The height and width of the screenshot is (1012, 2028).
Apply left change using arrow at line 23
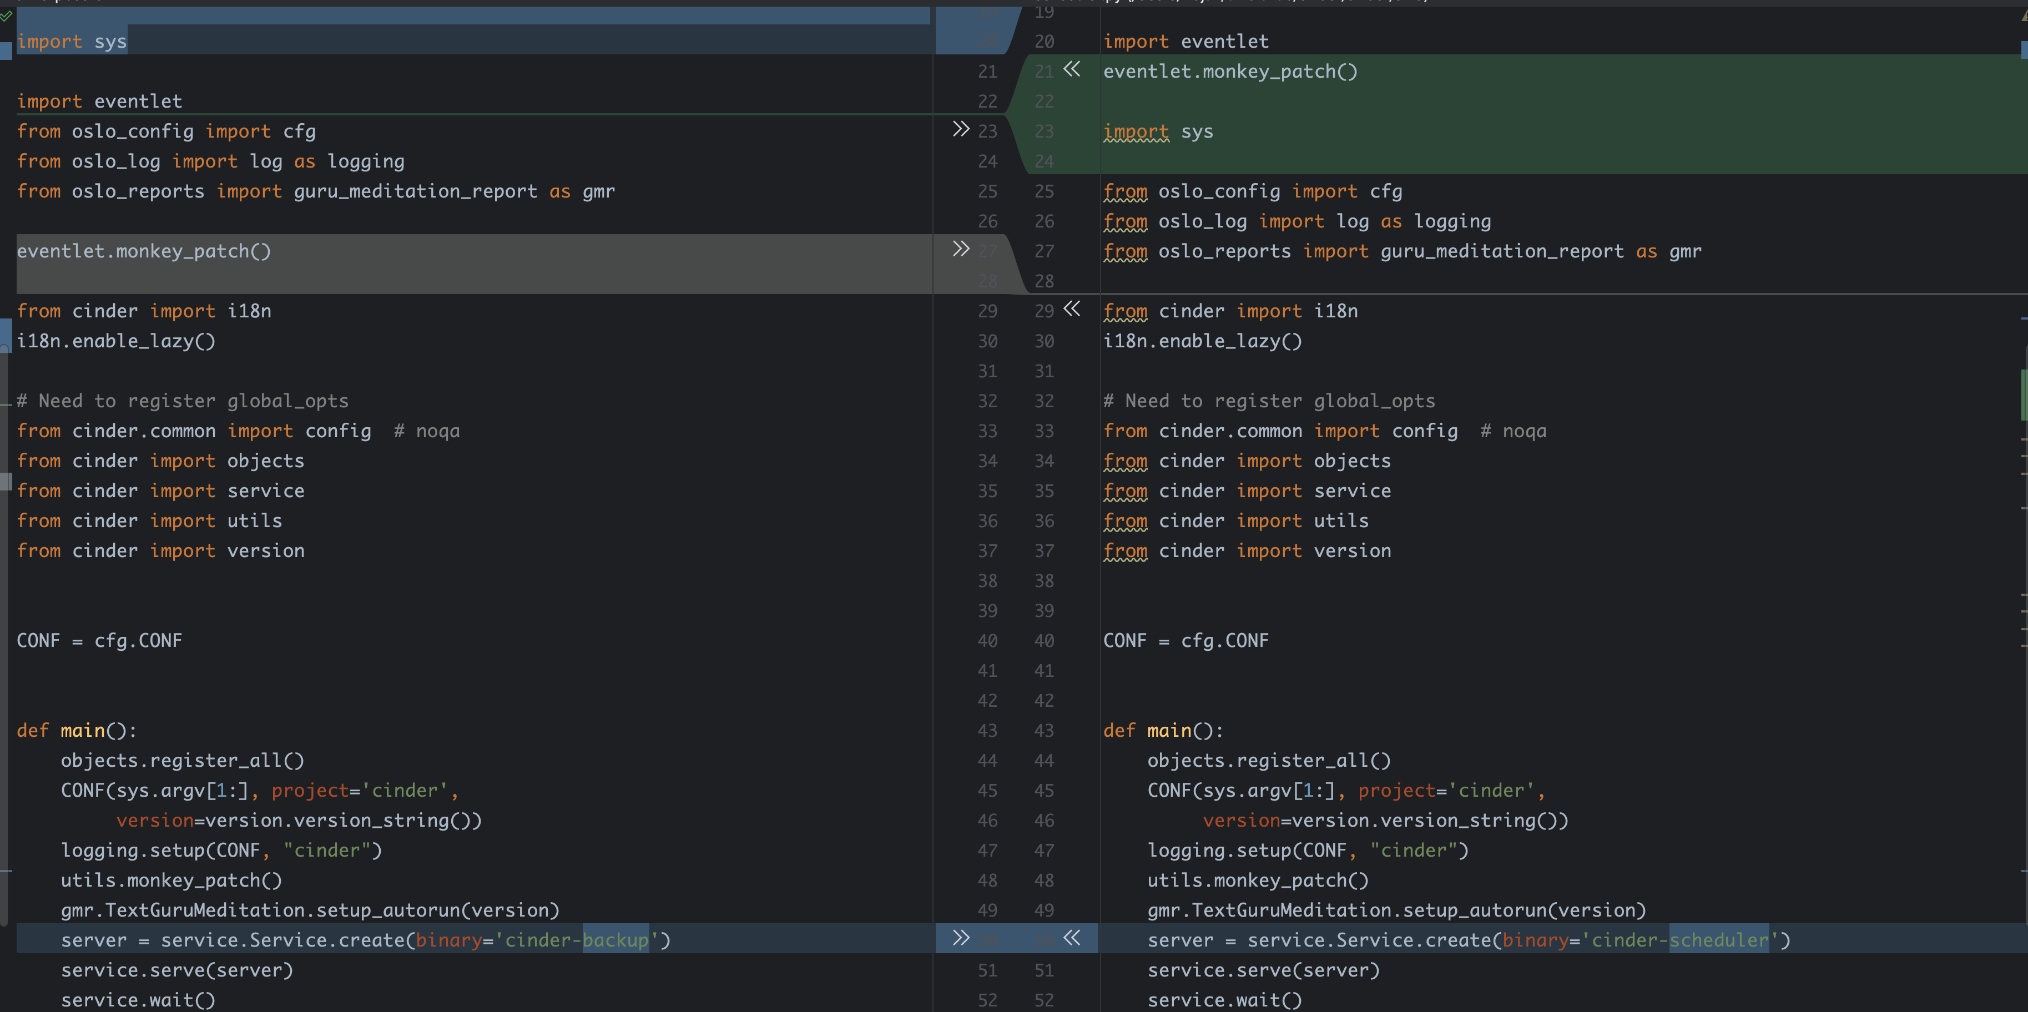tap(961, 129)
